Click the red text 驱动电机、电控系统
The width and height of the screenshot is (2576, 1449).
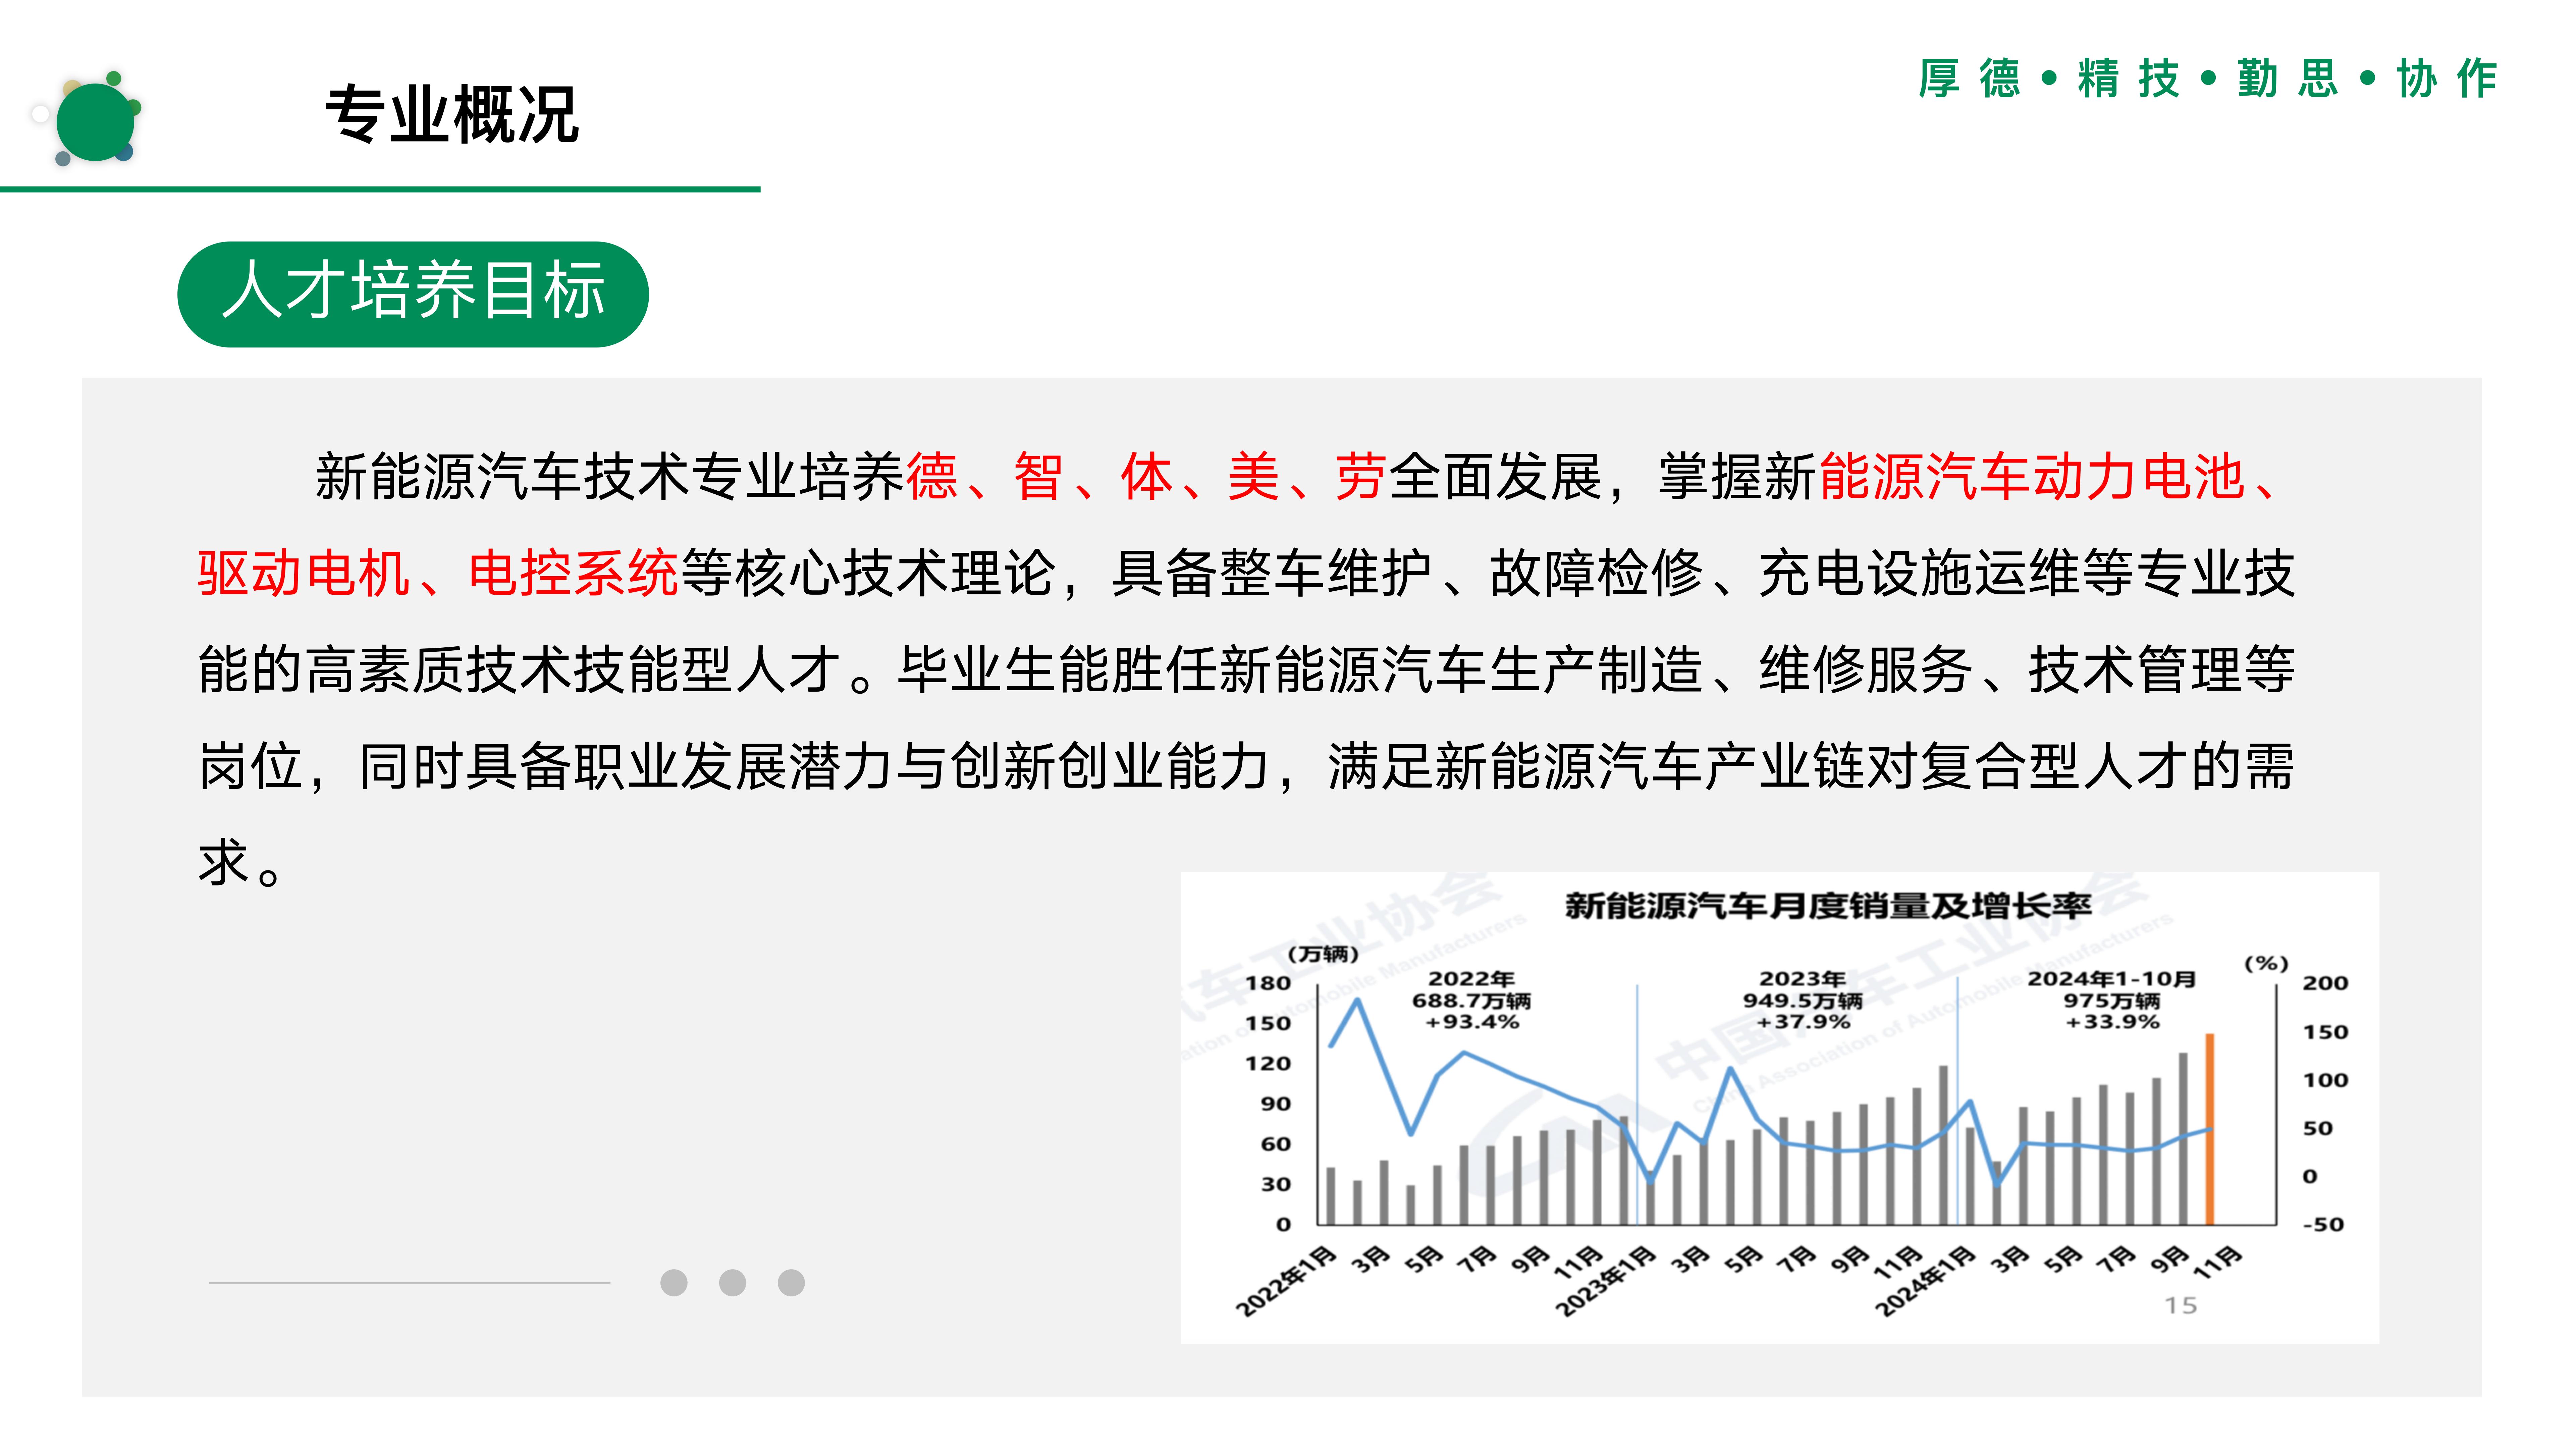tap(438, 573)
